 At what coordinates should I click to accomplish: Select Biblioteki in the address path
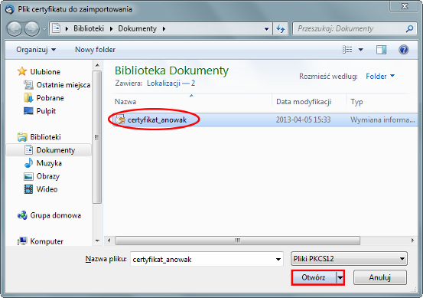89,28
